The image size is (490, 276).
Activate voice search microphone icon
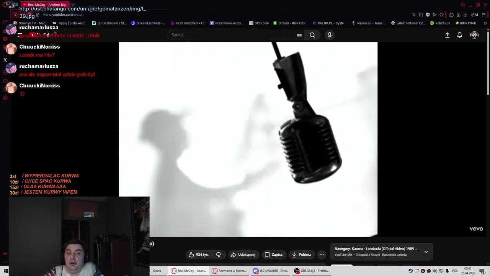coord(330,35)
